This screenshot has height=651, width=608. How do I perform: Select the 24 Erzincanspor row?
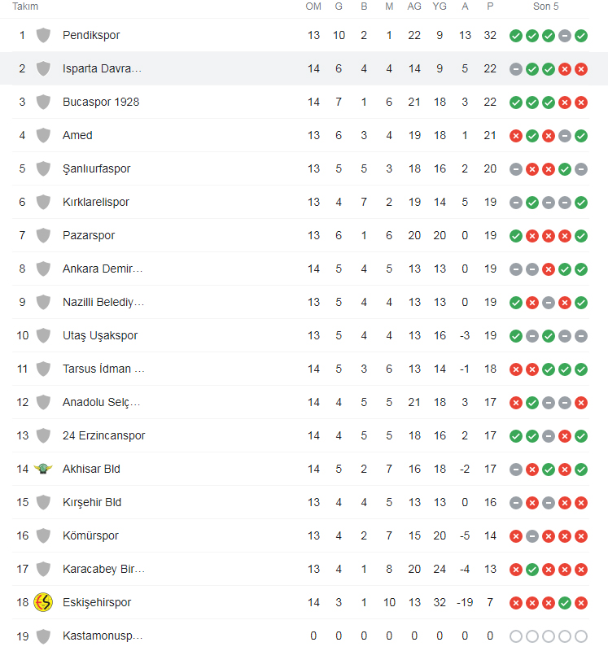tap(300, 435)
